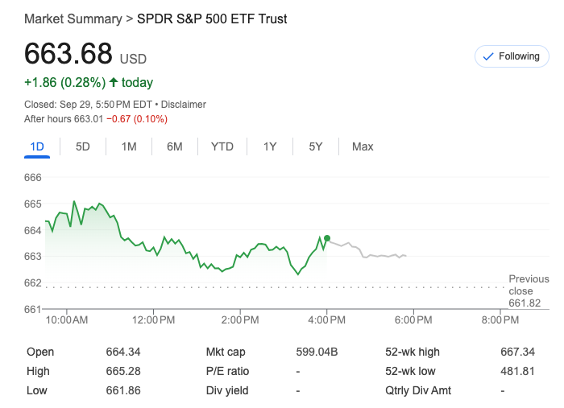
Task: Select the 1D time range tab
Action: [x=36, y=146]
